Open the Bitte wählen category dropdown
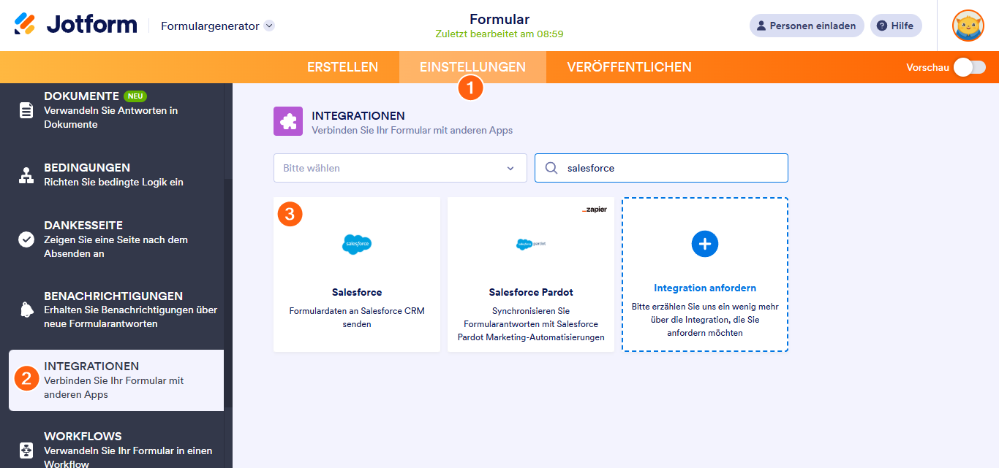Image resolution: width=999 pixels, height=468 pixels. [x=399, y=168]
